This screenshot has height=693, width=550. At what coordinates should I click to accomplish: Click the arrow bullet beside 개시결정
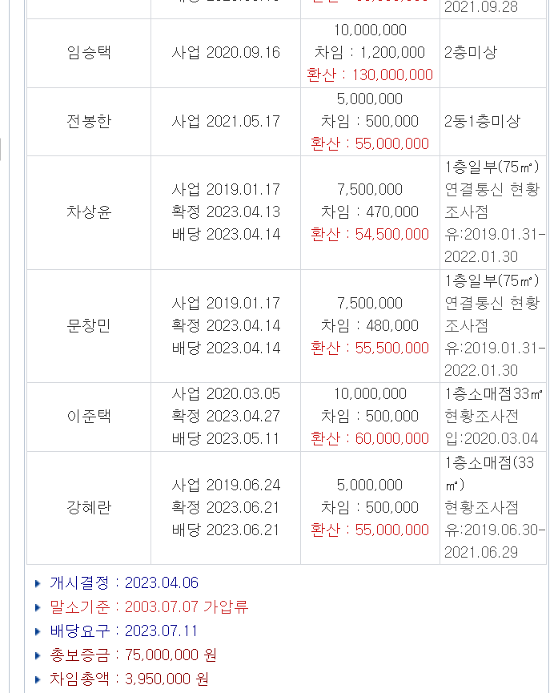(38, 583)
